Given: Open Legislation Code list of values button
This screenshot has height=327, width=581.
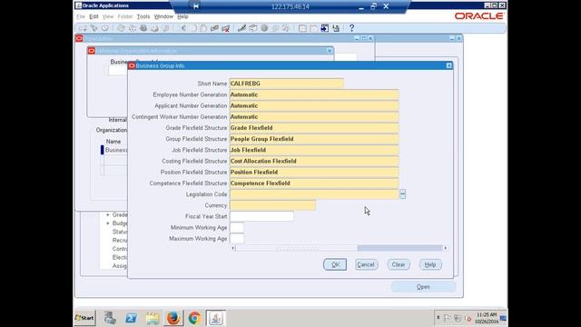Looking at the screenshot, I should point(403,194).
